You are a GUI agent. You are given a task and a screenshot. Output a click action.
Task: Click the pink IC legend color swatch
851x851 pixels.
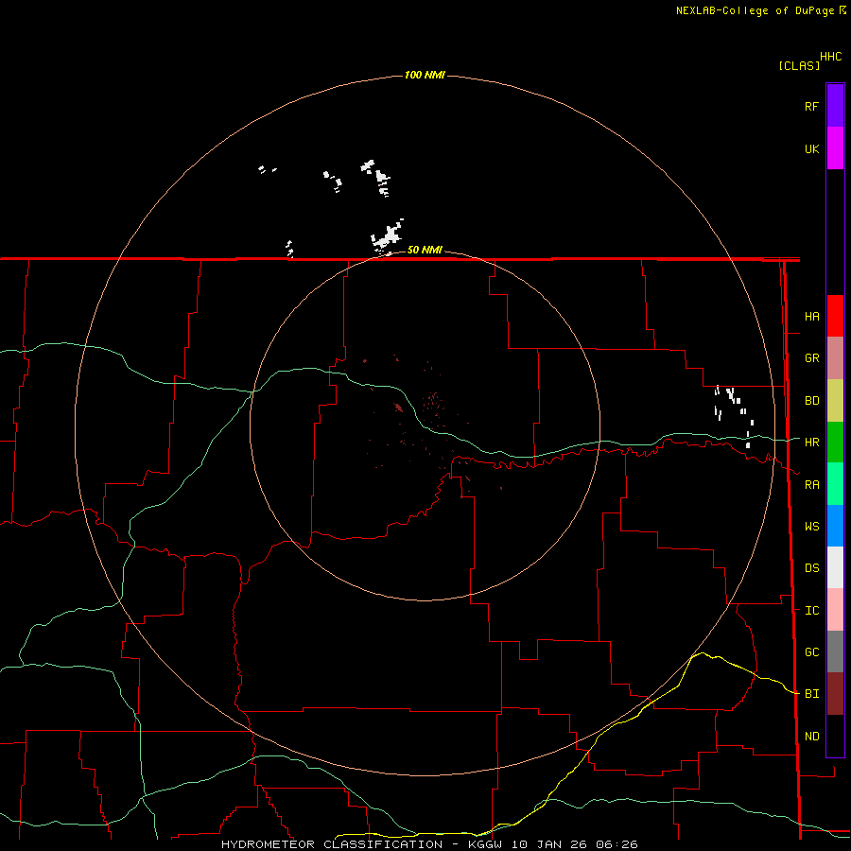(x=835, y=610)
